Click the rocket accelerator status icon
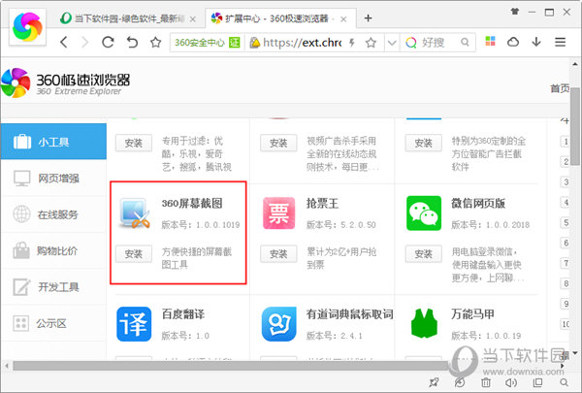Image resolution: width=582 pixels, height=393 pixels. coord(434,382)
